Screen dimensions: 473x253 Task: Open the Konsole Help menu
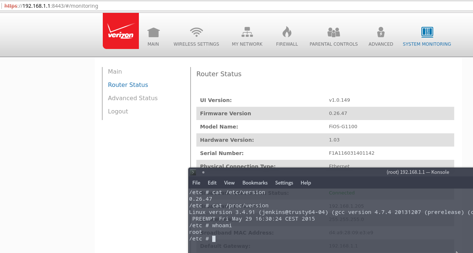pyautogui.click(x=306, y=183)
